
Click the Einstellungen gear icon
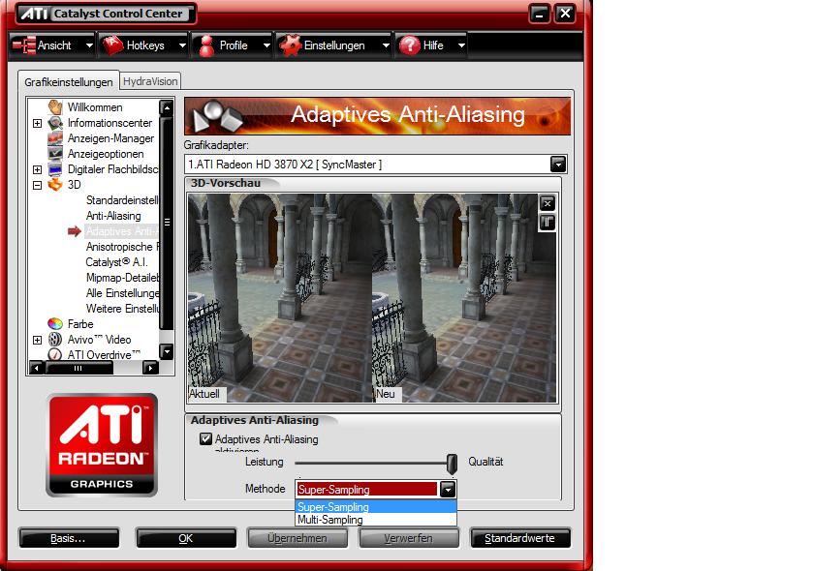[x=290, y=45]
